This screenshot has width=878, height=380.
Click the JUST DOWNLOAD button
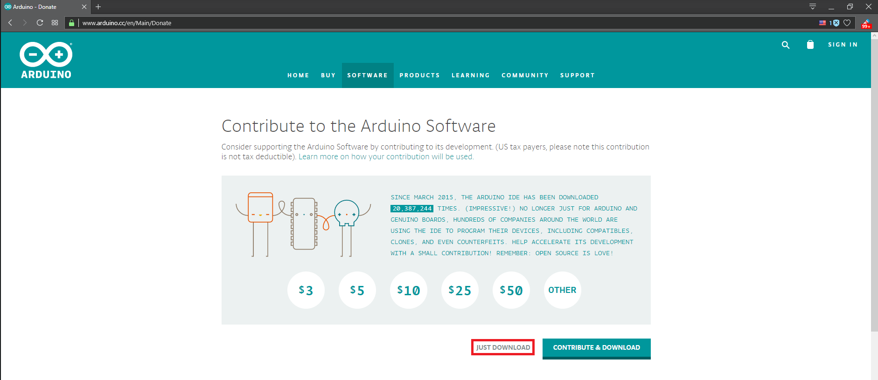click(503, 347)
